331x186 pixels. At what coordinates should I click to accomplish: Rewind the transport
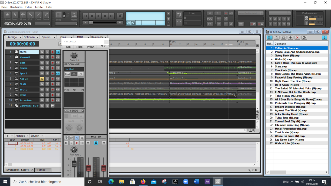(85, 16)
